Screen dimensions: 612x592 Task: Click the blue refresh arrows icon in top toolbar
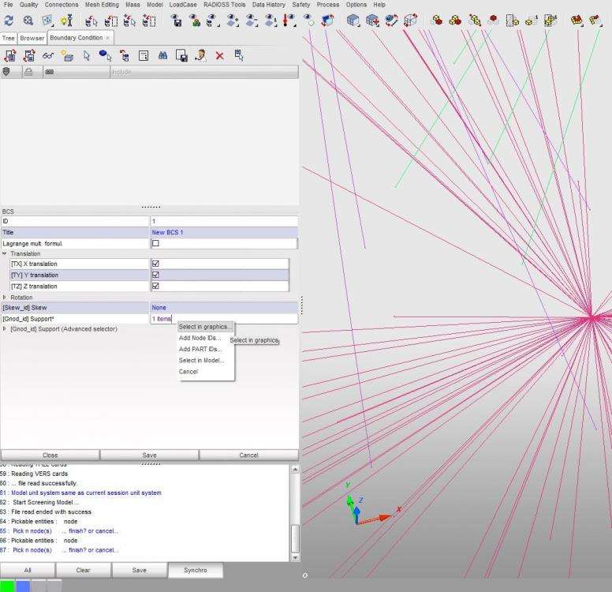tap(9, 21)
